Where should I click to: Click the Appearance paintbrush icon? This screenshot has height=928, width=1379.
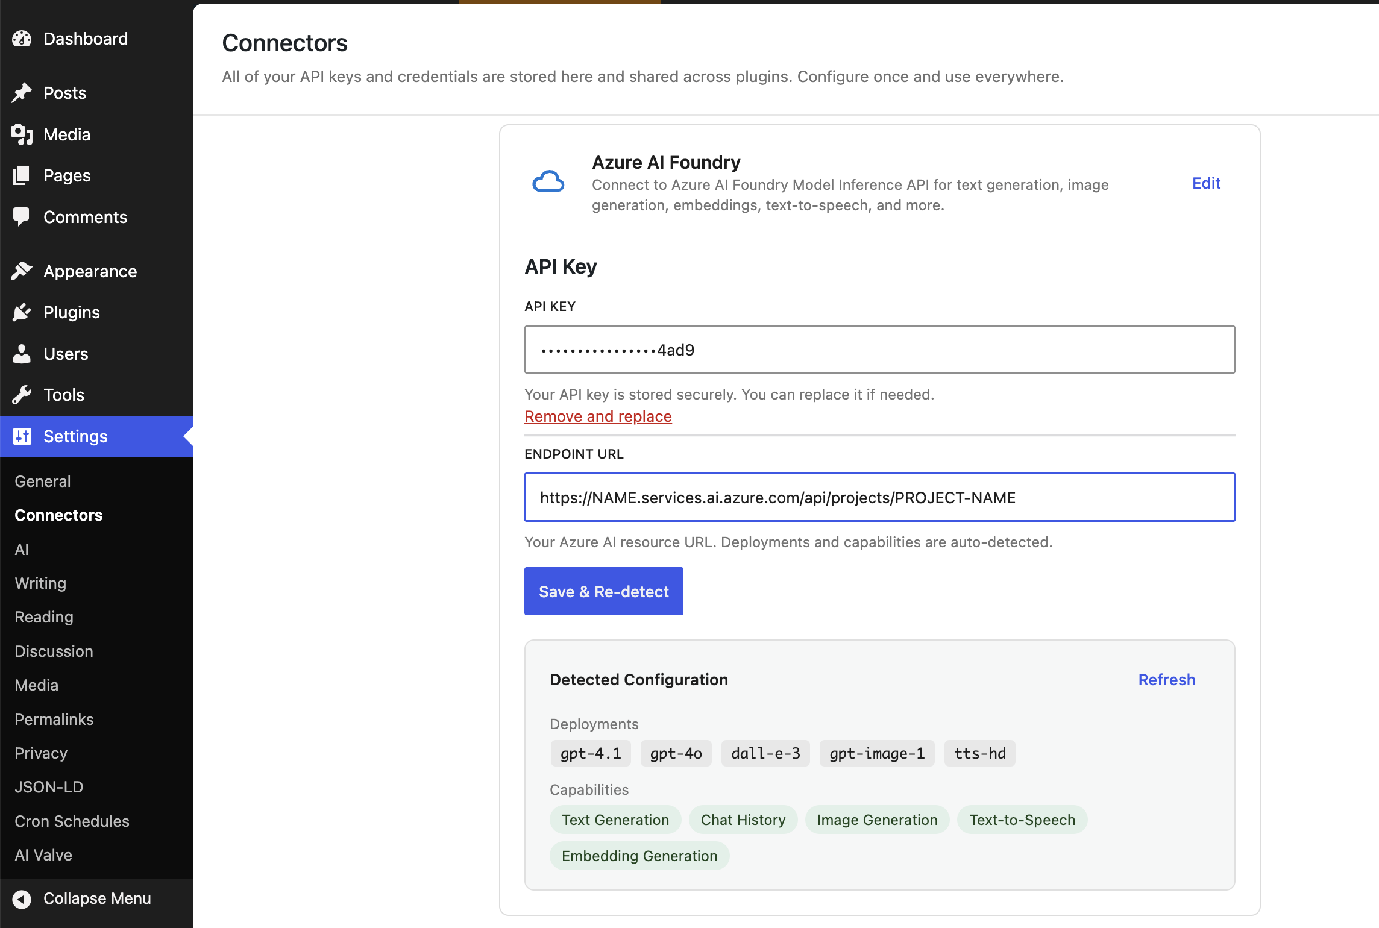coord(22,271)
